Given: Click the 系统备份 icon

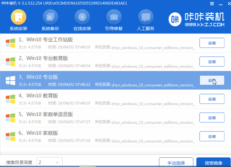Looking at the screenshot, I should click(51, 17).
